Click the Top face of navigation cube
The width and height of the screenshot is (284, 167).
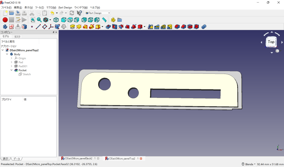[x=271, y=42]
